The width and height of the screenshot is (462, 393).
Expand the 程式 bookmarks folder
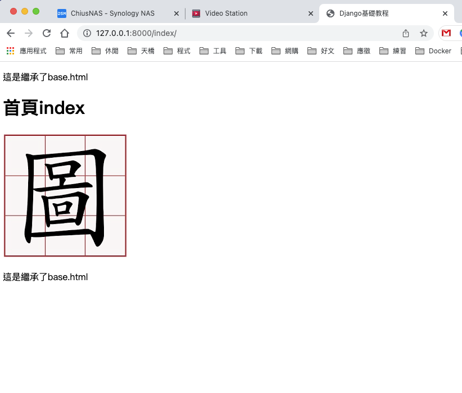(177, 51)
